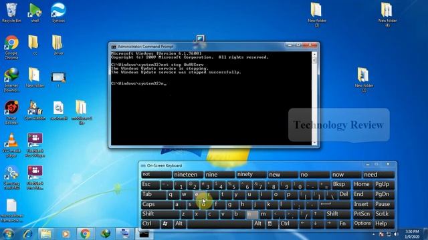This screenshot has height=240, width=428.
Task: Select New folder (4) on desktop
Action: pos(387,15)
